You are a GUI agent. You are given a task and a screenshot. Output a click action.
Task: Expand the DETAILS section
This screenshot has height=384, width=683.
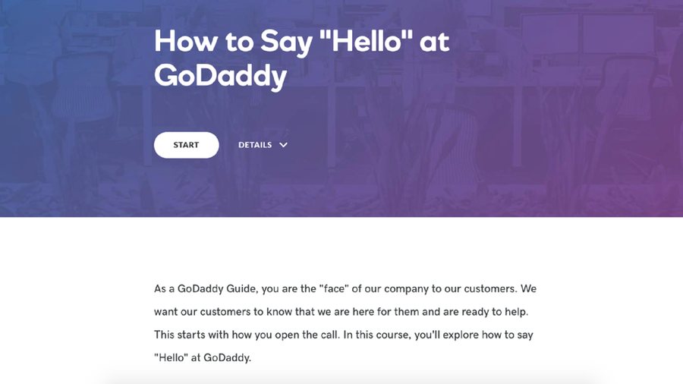point(263,145)
